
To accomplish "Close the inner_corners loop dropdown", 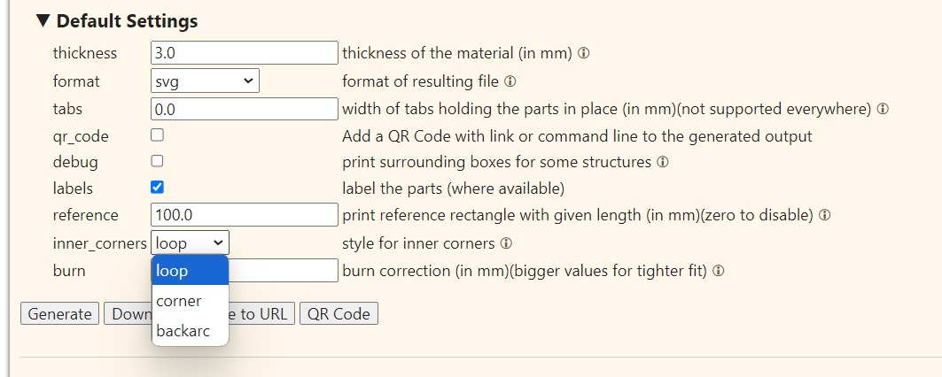I will pyautogui.click(x=190, y=243).
